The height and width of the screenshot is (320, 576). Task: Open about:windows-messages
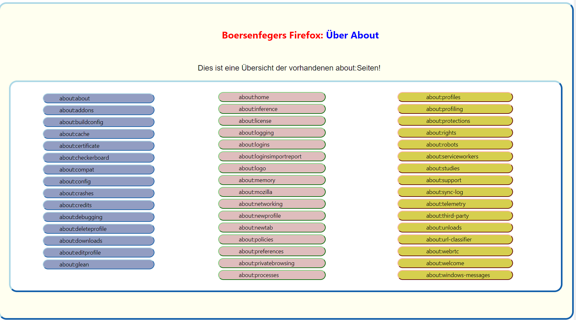(x=455, y=275)
